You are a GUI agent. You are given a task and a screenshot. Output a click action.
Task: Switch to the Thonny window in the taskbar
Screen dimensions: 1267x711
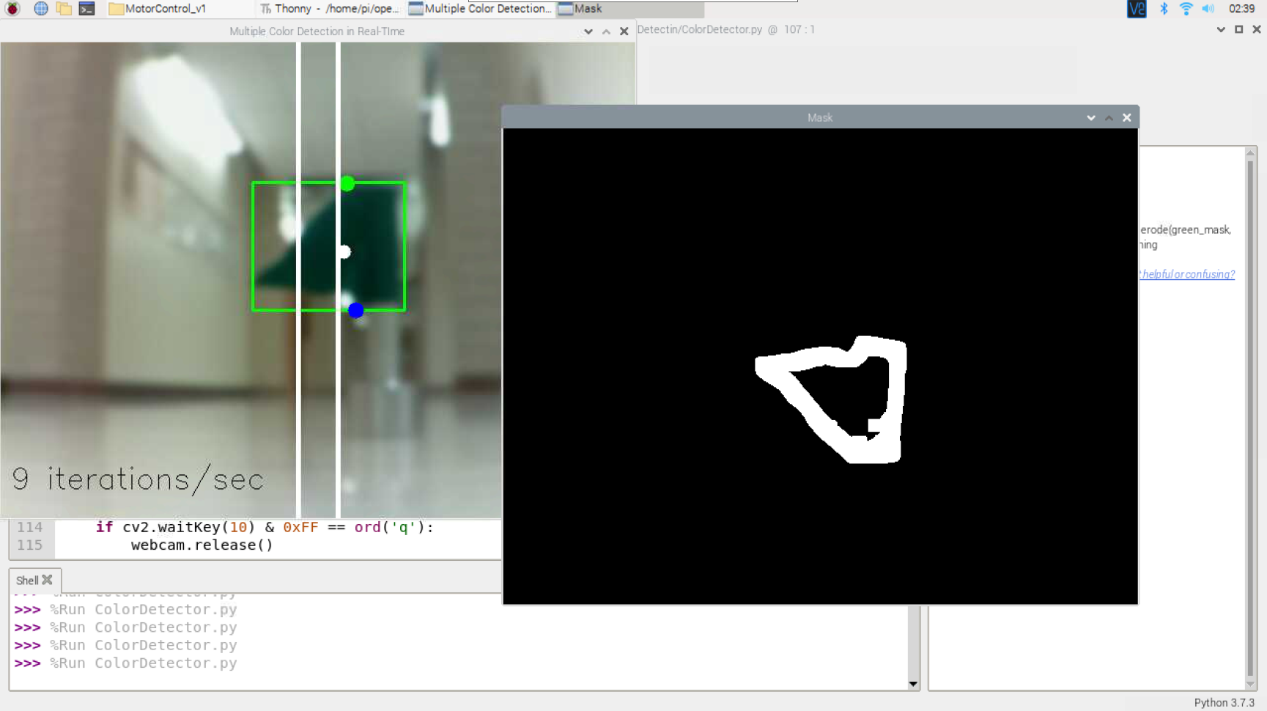click(x=328, y=9)
